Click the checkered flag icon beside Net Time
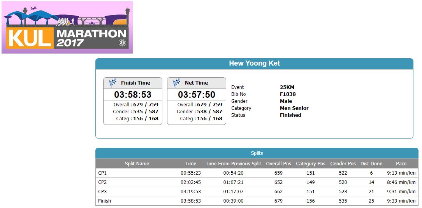Viewport: 422px width, 208px height. 177,83
